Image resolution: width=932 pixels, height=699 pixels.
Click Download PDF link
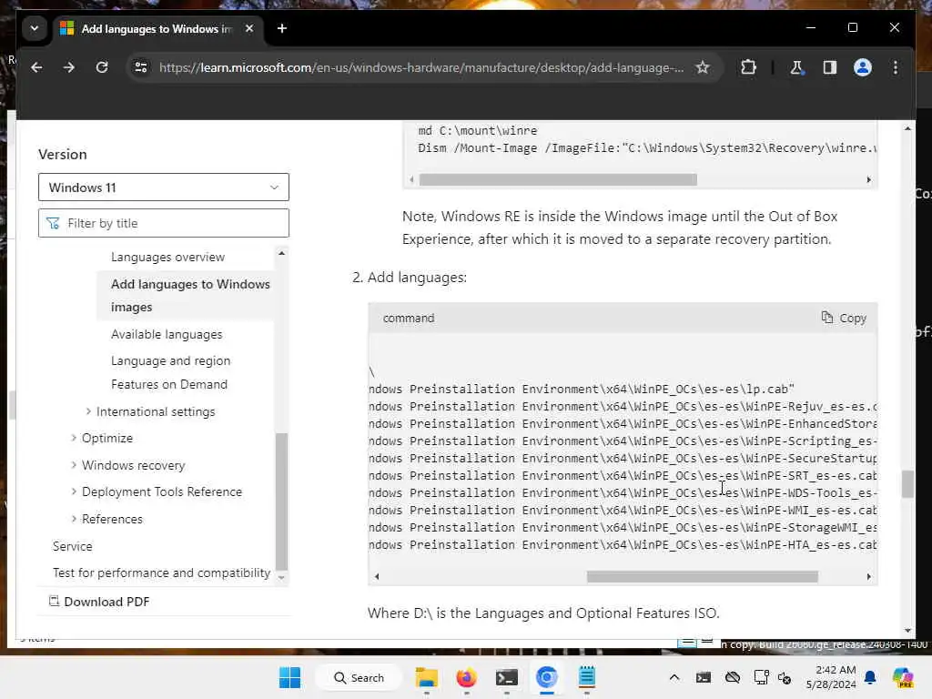99,602
